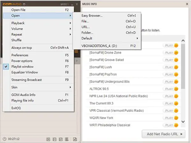Click the radio list scroll up arrow

[183, 41]
